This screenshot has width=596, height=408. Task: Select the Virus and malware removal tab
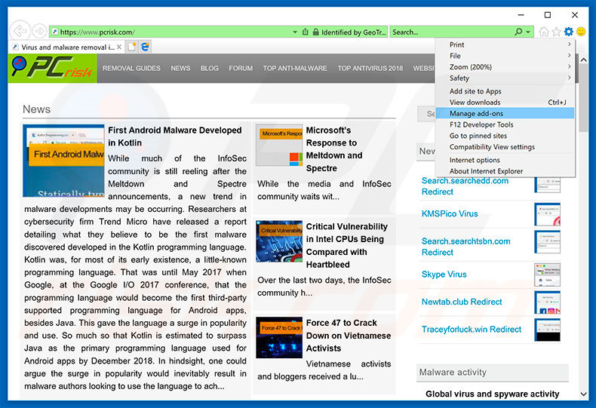pyautogui.click(x=67, y=47)
